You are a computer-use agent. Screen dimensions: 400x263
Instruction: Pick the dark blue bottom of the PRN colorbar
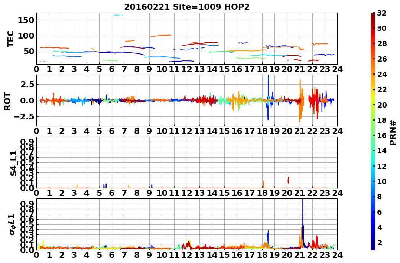point(373,248)
